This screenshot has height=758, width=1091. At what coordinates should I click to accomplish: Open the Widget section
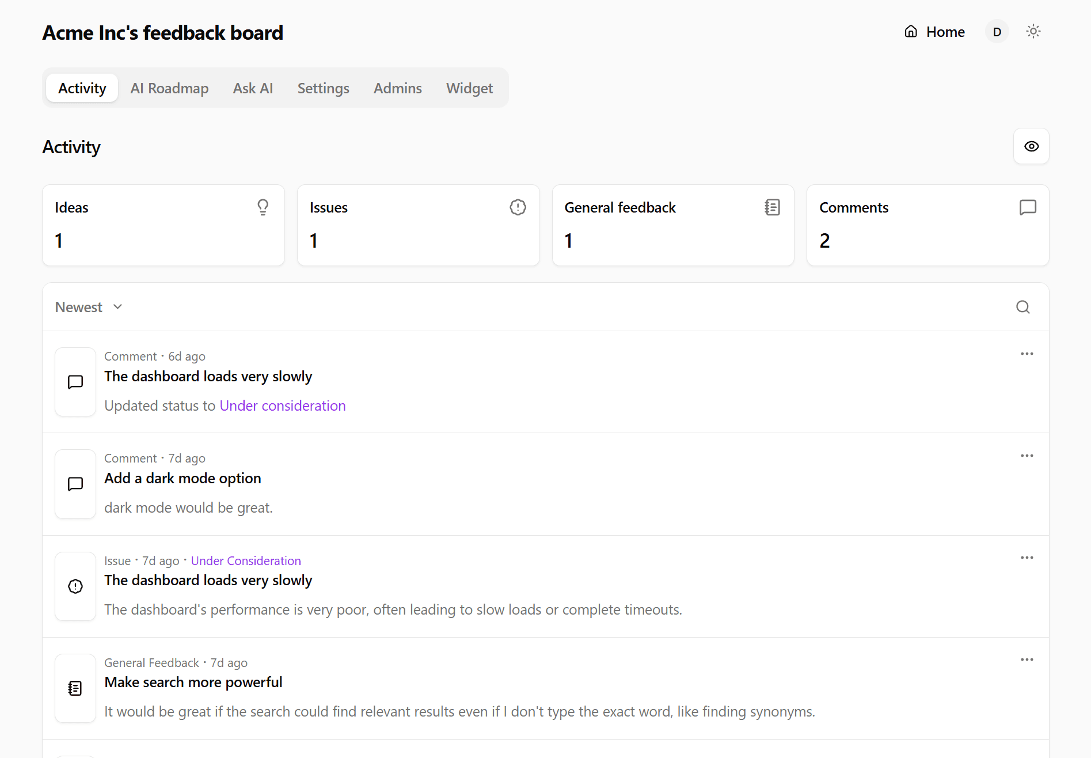tap(469, 88)
